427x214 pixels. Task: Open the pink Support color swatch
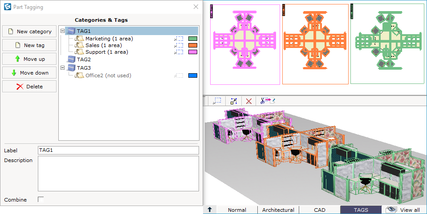tap(192, 52)
